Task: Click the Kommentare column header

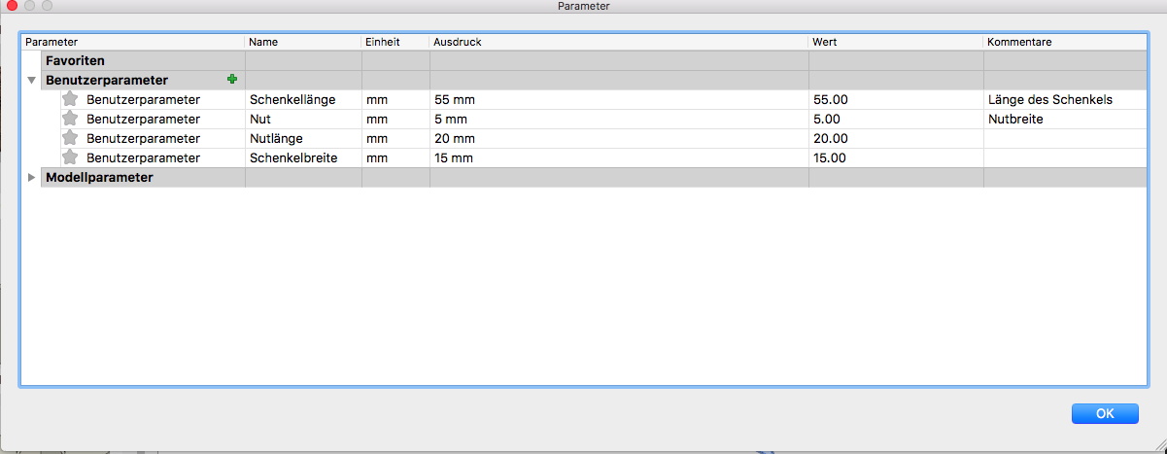Action: (x=1064, y=43)
